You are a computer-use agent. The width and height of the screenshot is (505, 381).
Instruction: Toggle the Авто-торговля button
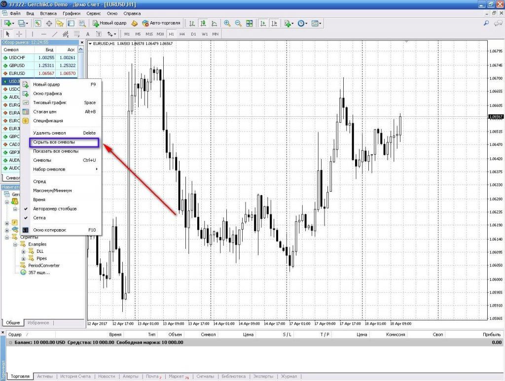(162, 23)
